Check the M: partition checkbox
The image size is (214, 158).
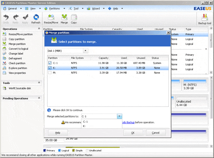[x=50, y=73]
